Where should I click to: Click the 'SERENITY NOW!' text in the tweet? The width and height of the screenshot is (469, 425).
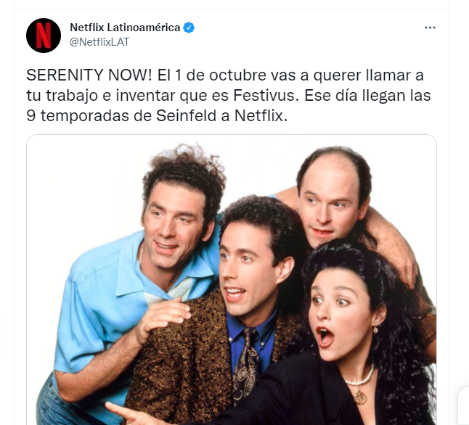click(89, 75)
